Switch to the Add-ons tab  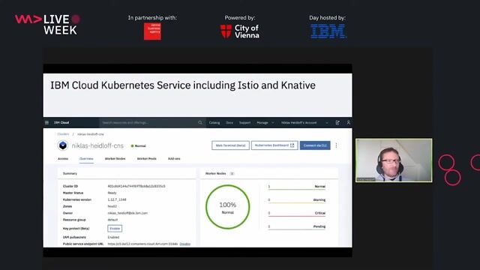(x=174, y=158)
